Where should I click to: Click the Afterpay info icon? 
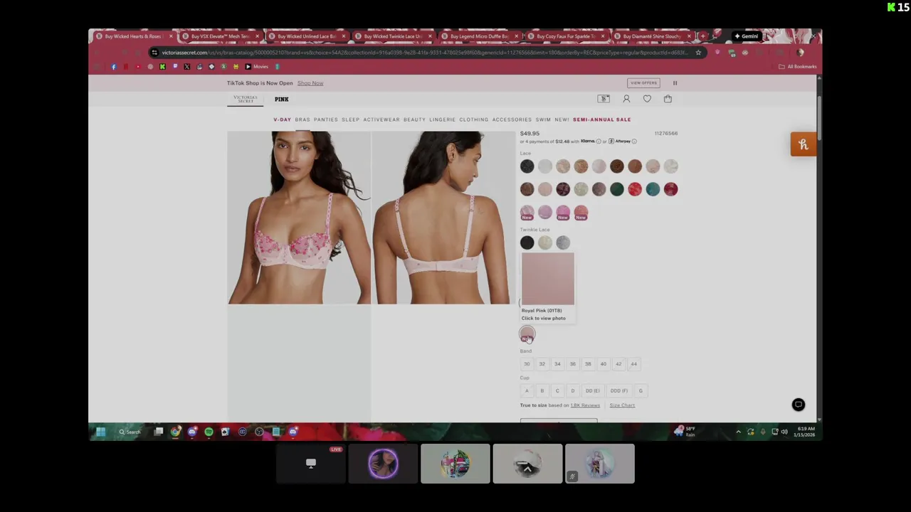(x=634, y=142)
